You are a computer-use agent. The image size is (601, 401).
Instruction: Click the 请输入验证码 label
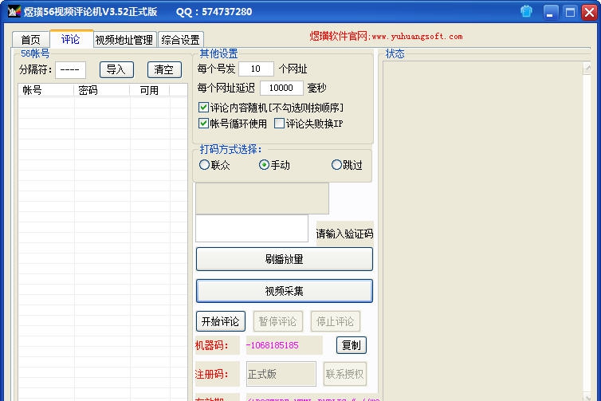344,234
